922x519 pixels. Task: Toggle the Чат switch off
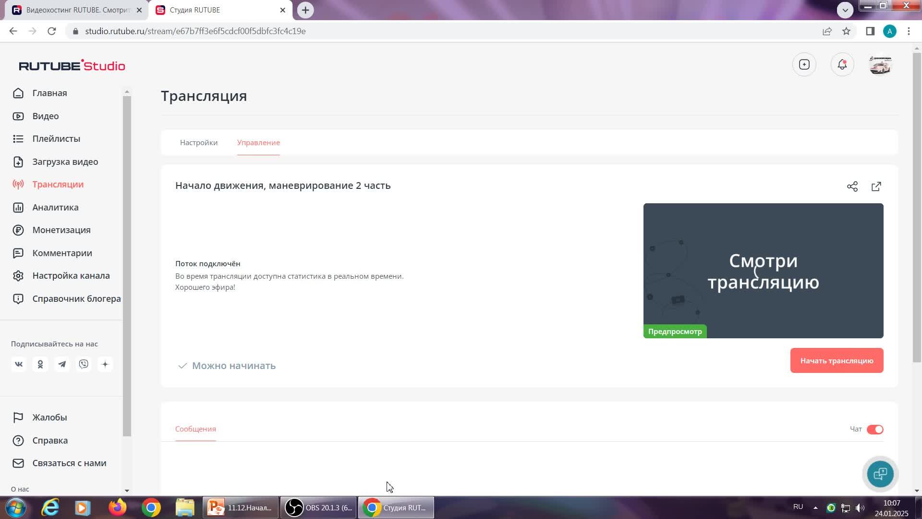tap(875, 430)
